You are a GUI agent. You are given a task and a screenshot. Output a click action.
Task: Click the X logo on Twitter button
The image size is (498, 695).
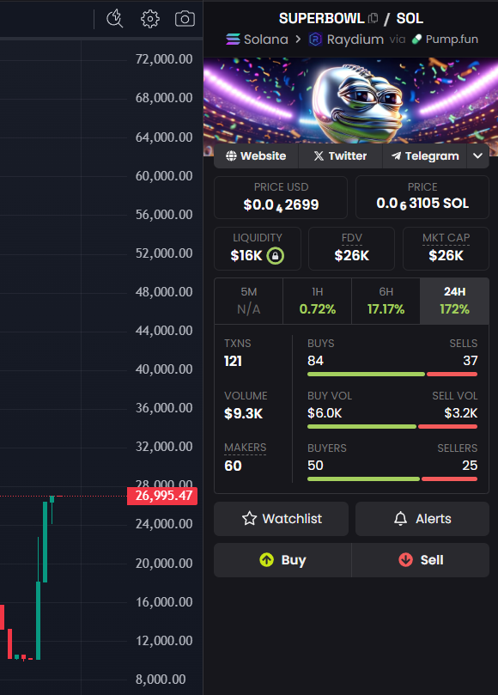click(319, 156)
